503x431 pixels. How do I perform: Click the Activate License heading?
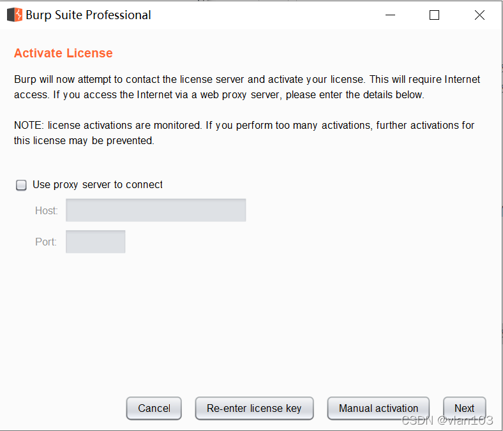click(63, 53)
